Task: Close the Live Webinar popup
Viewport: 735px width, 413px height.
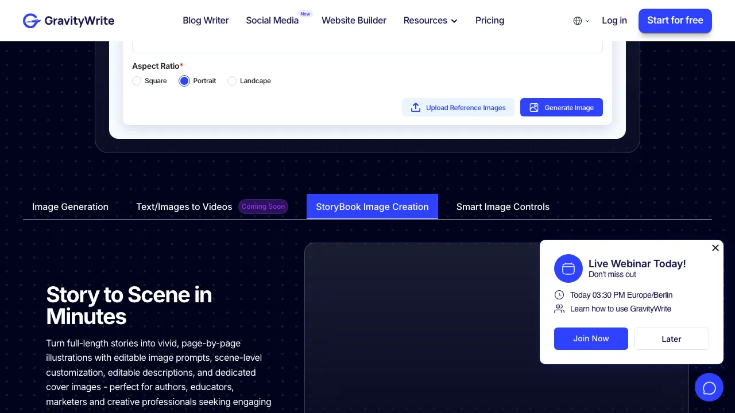Action: point(715,248)
